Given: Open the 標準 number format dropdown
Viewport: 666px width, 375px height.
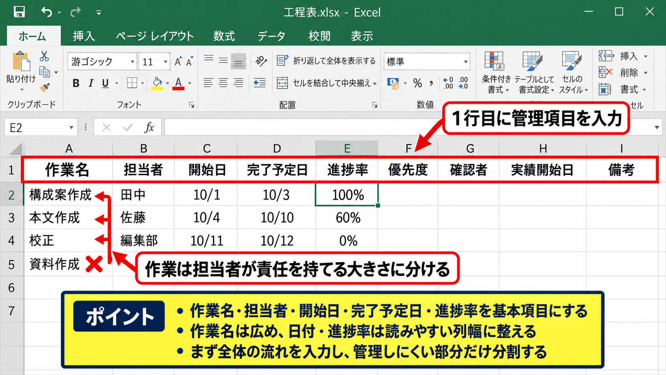Looking at the screenshot, I should point(465,62).
